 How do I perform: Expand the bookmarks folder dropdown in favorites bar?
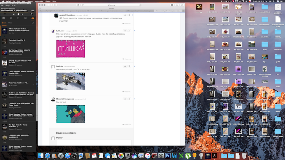pos(111,8)
